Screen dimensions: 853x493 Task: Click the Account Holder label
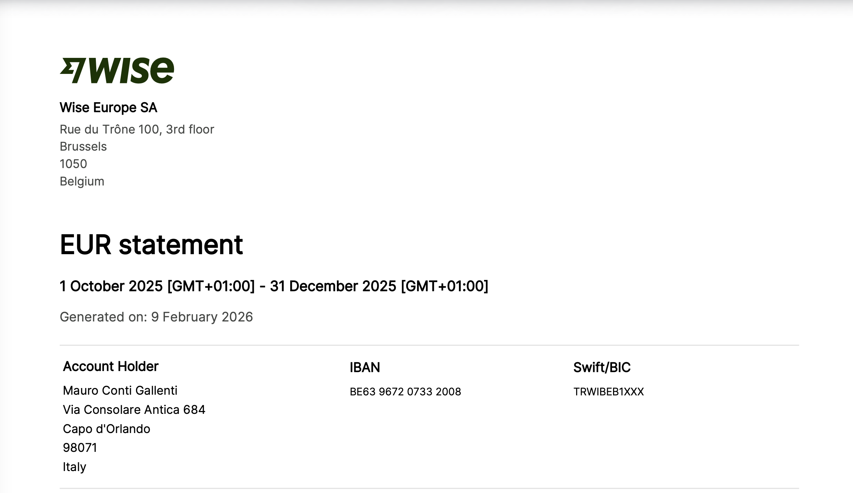pyautogui.click(x=111, y=366)
